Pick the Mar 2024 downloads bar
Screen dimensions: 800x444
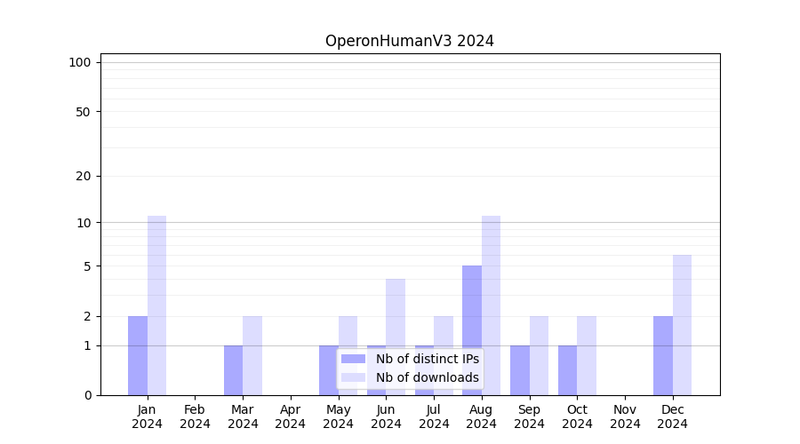pyautogui.click(x=252, y=355)
